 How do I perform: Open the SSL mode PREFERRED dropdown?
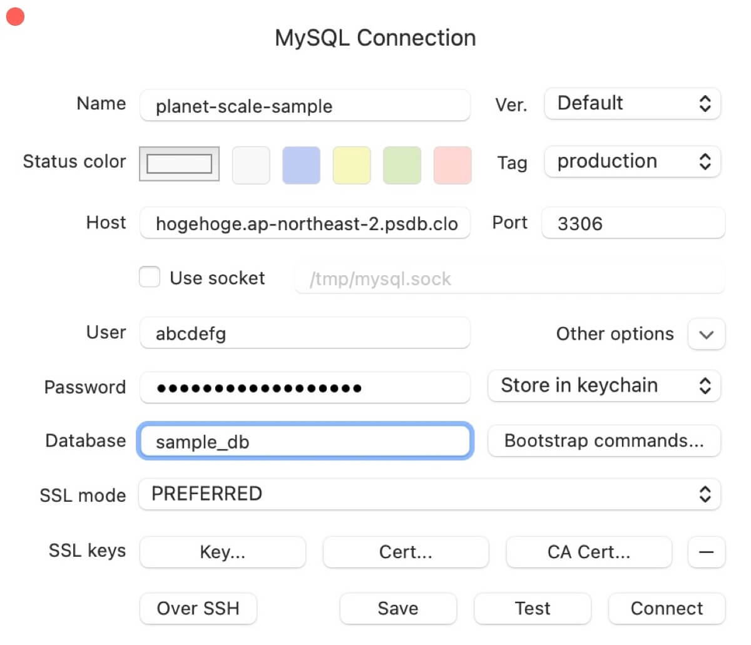pos(429,494)
